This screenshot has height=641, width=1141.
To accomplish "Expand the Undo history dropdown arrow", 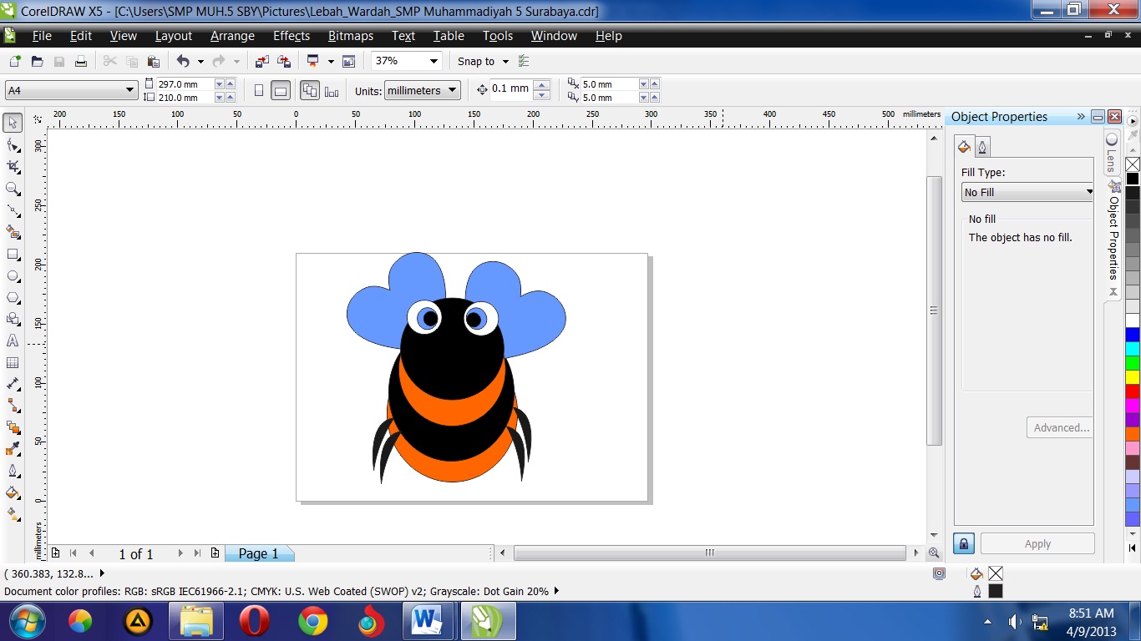I will click(200, 62).
